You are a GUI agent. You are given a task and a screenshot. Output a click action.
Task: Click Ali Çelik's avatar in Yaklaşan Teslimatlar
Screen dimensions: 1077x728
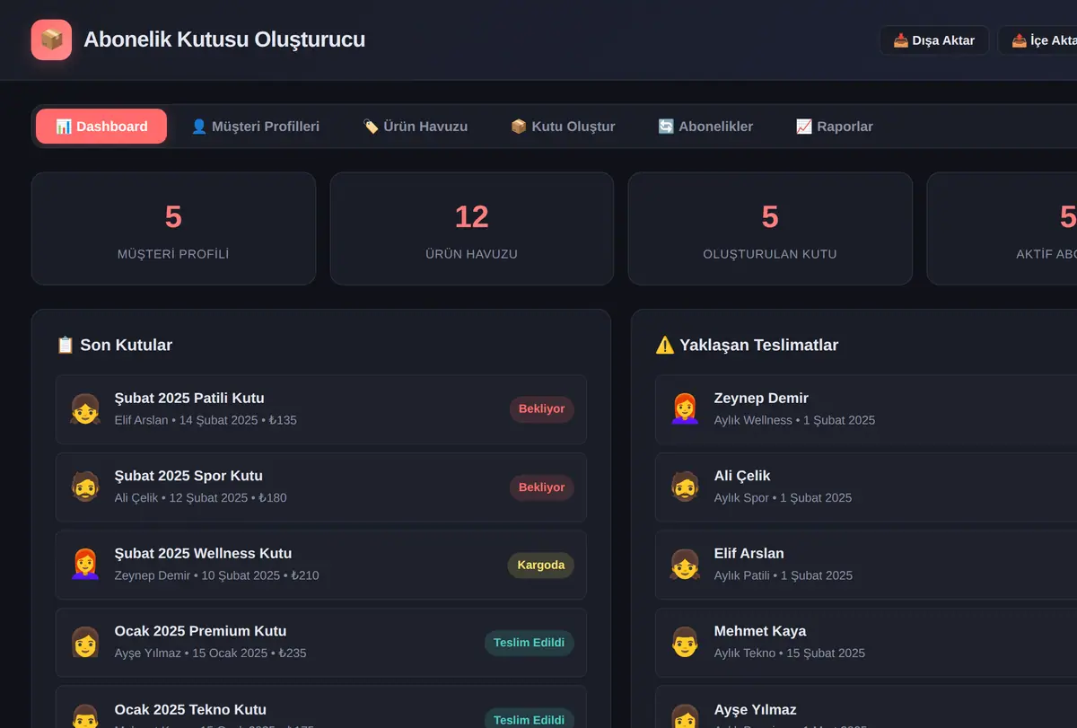click(685, 487)
